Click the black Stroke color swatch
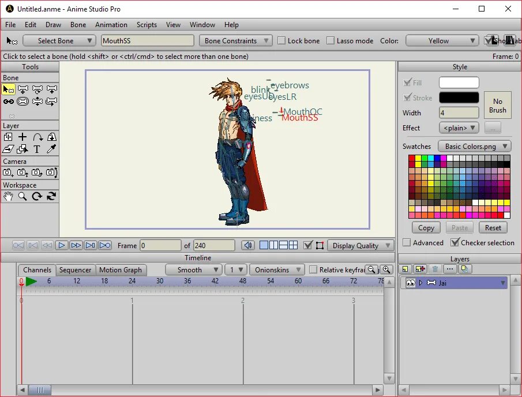522x397 pixels. pyautogui.click(x=459, y=98)
